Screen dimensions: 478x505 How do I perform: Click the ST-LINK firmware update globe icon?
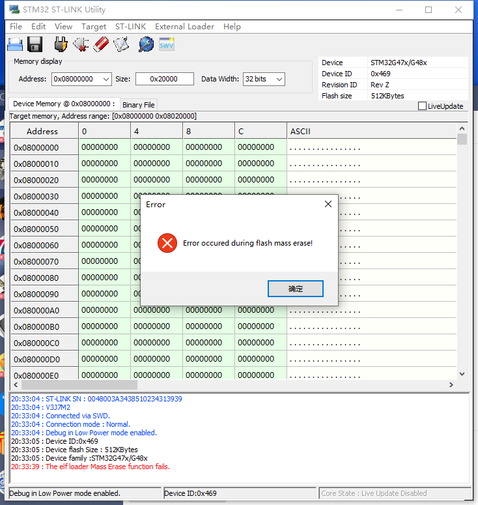pyautogui.click(x=146, y=44)
